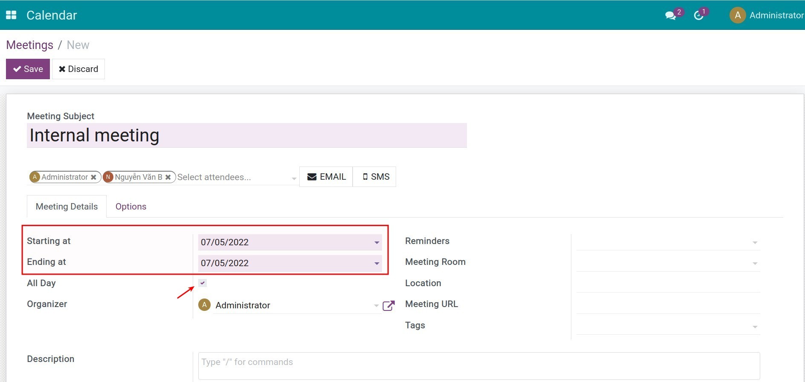Click the Administrator user avatar
This screenshot has height=382, width=805.
click(x=737, y=15)
